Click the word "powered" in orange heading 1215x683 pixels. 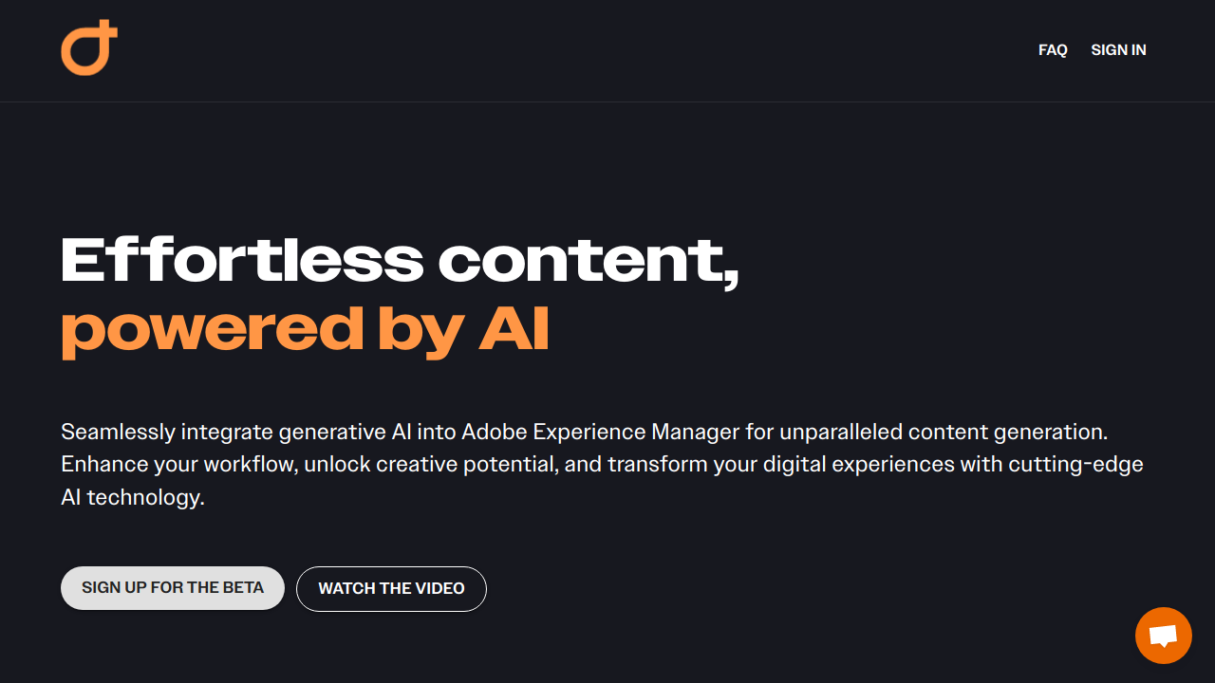click(x=213, y=331)
